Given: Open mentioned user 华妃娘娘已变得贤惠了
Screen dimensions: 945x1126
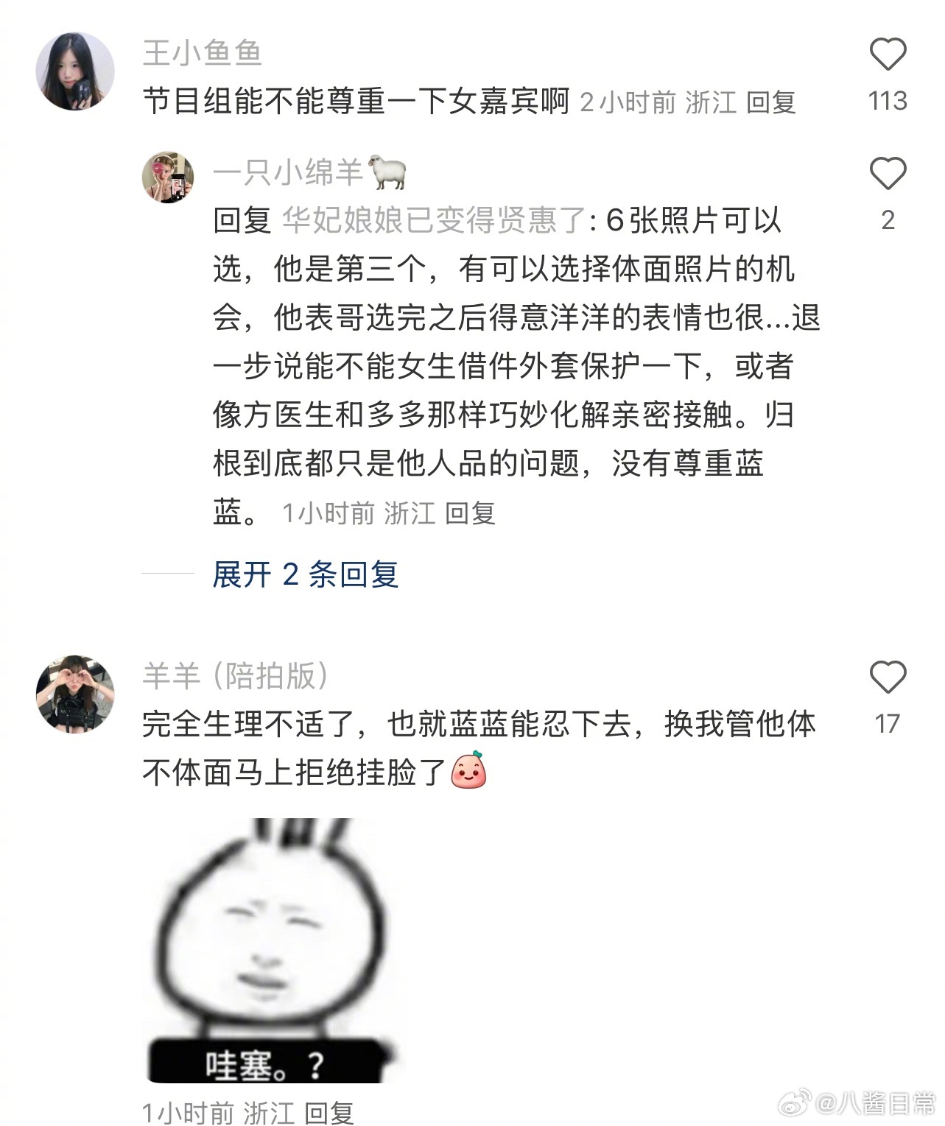Looking at the screenshot, I should pos(435,220).
